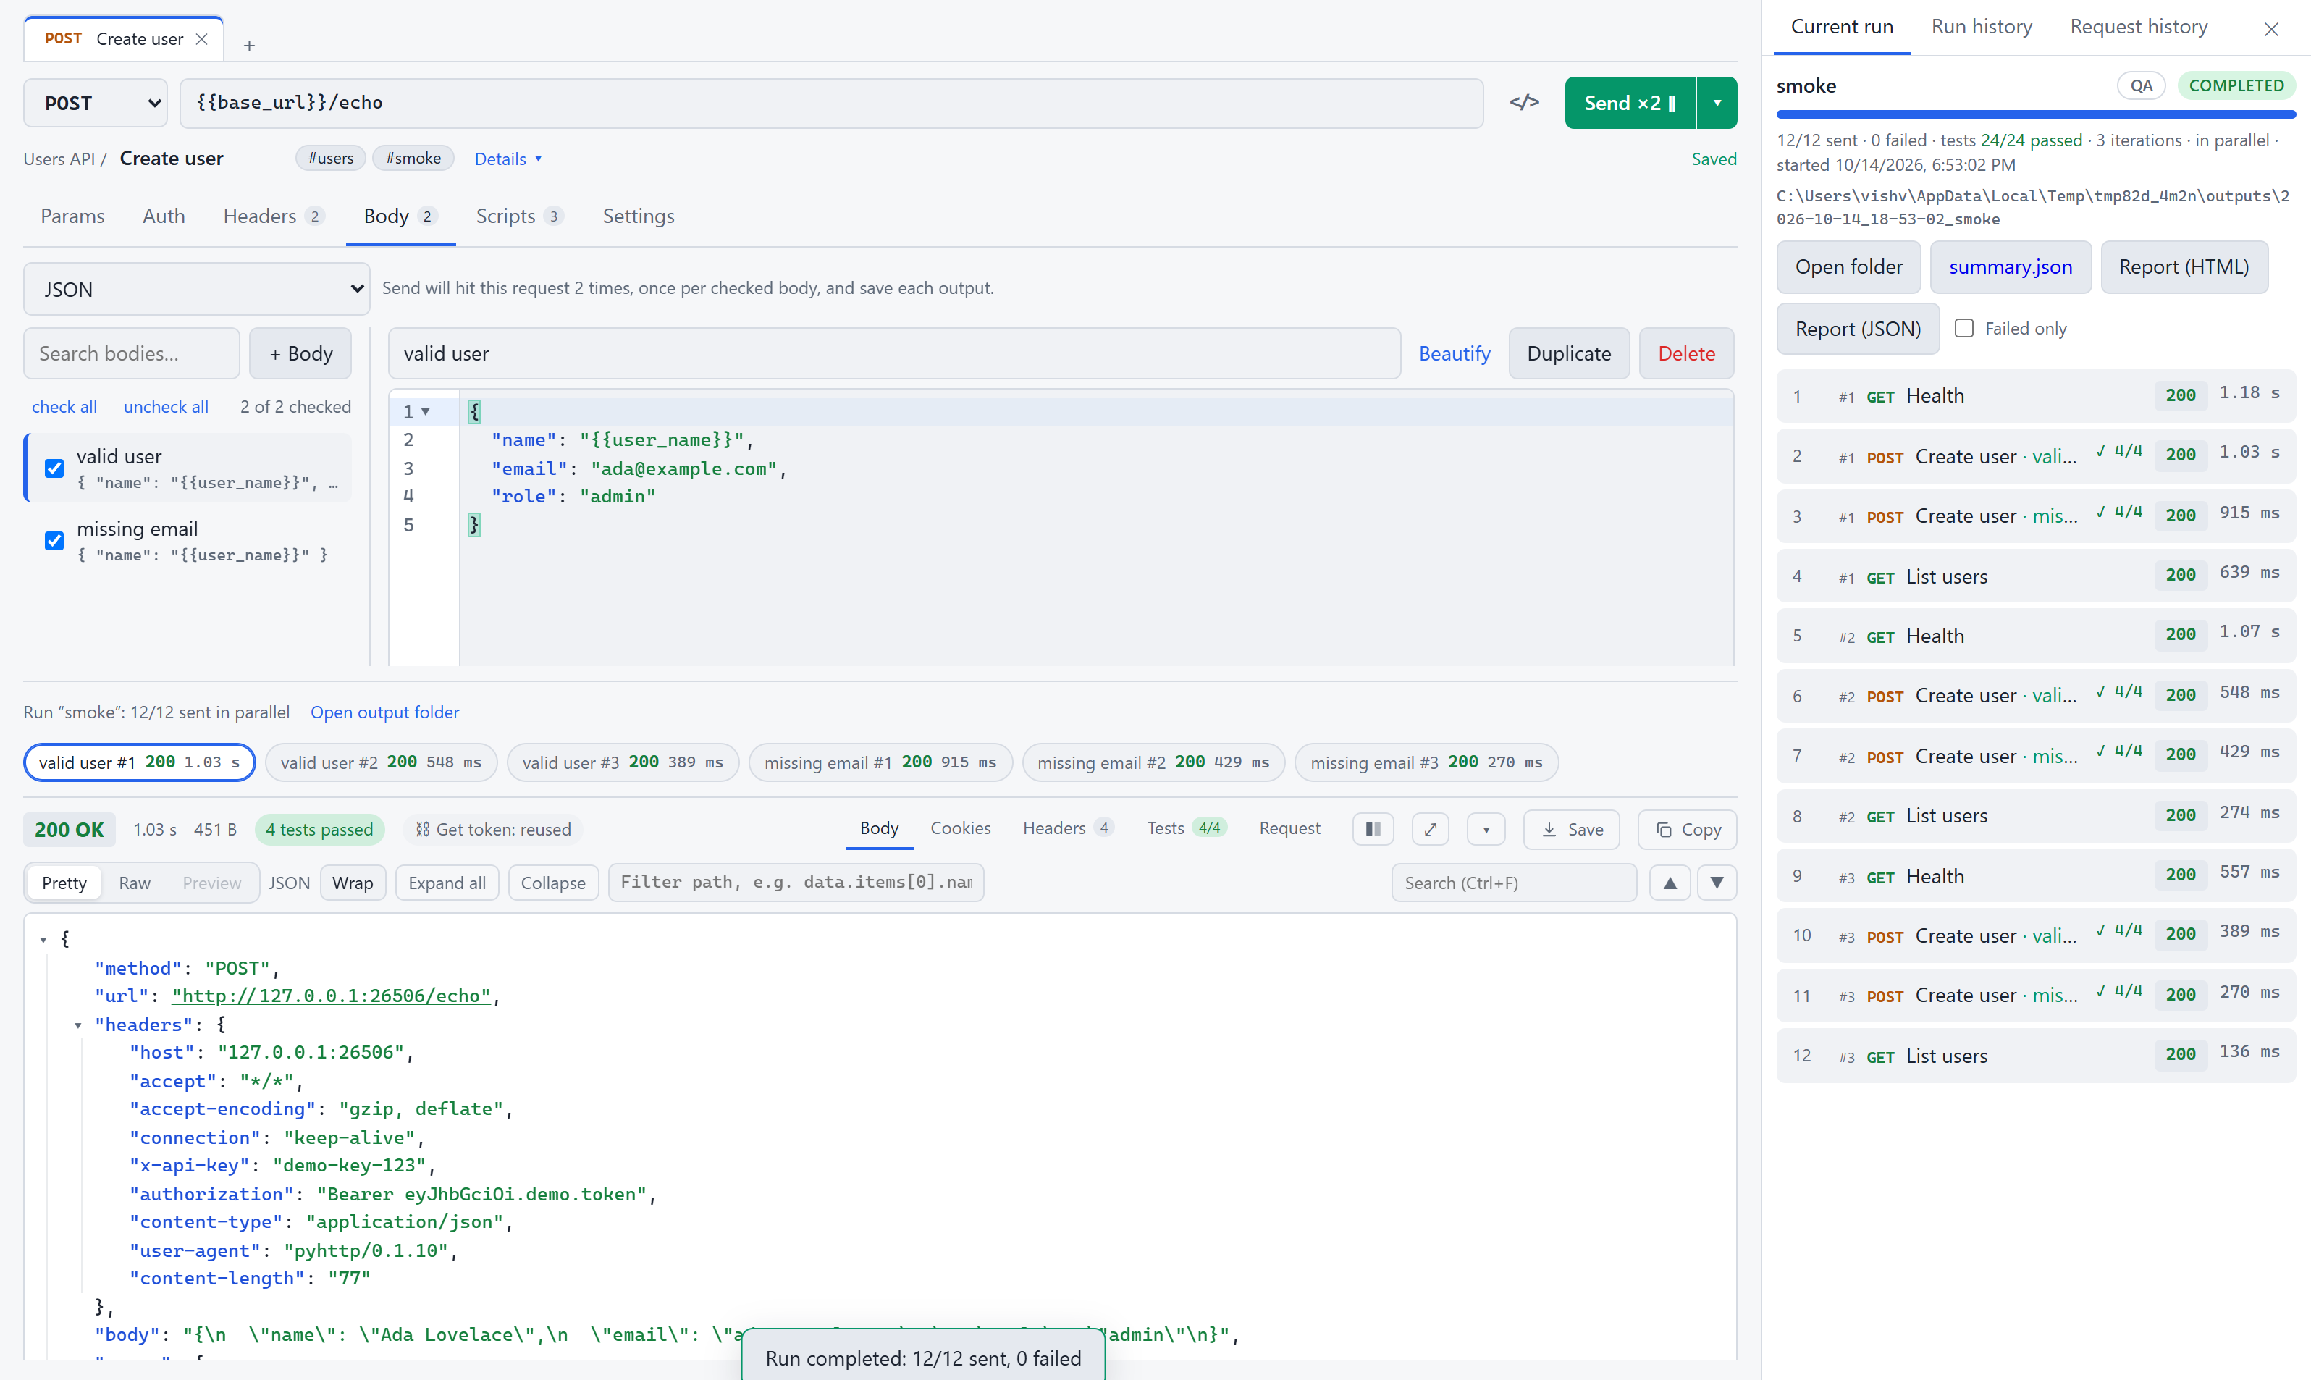Add a new body with + Body

coord(300,353)
